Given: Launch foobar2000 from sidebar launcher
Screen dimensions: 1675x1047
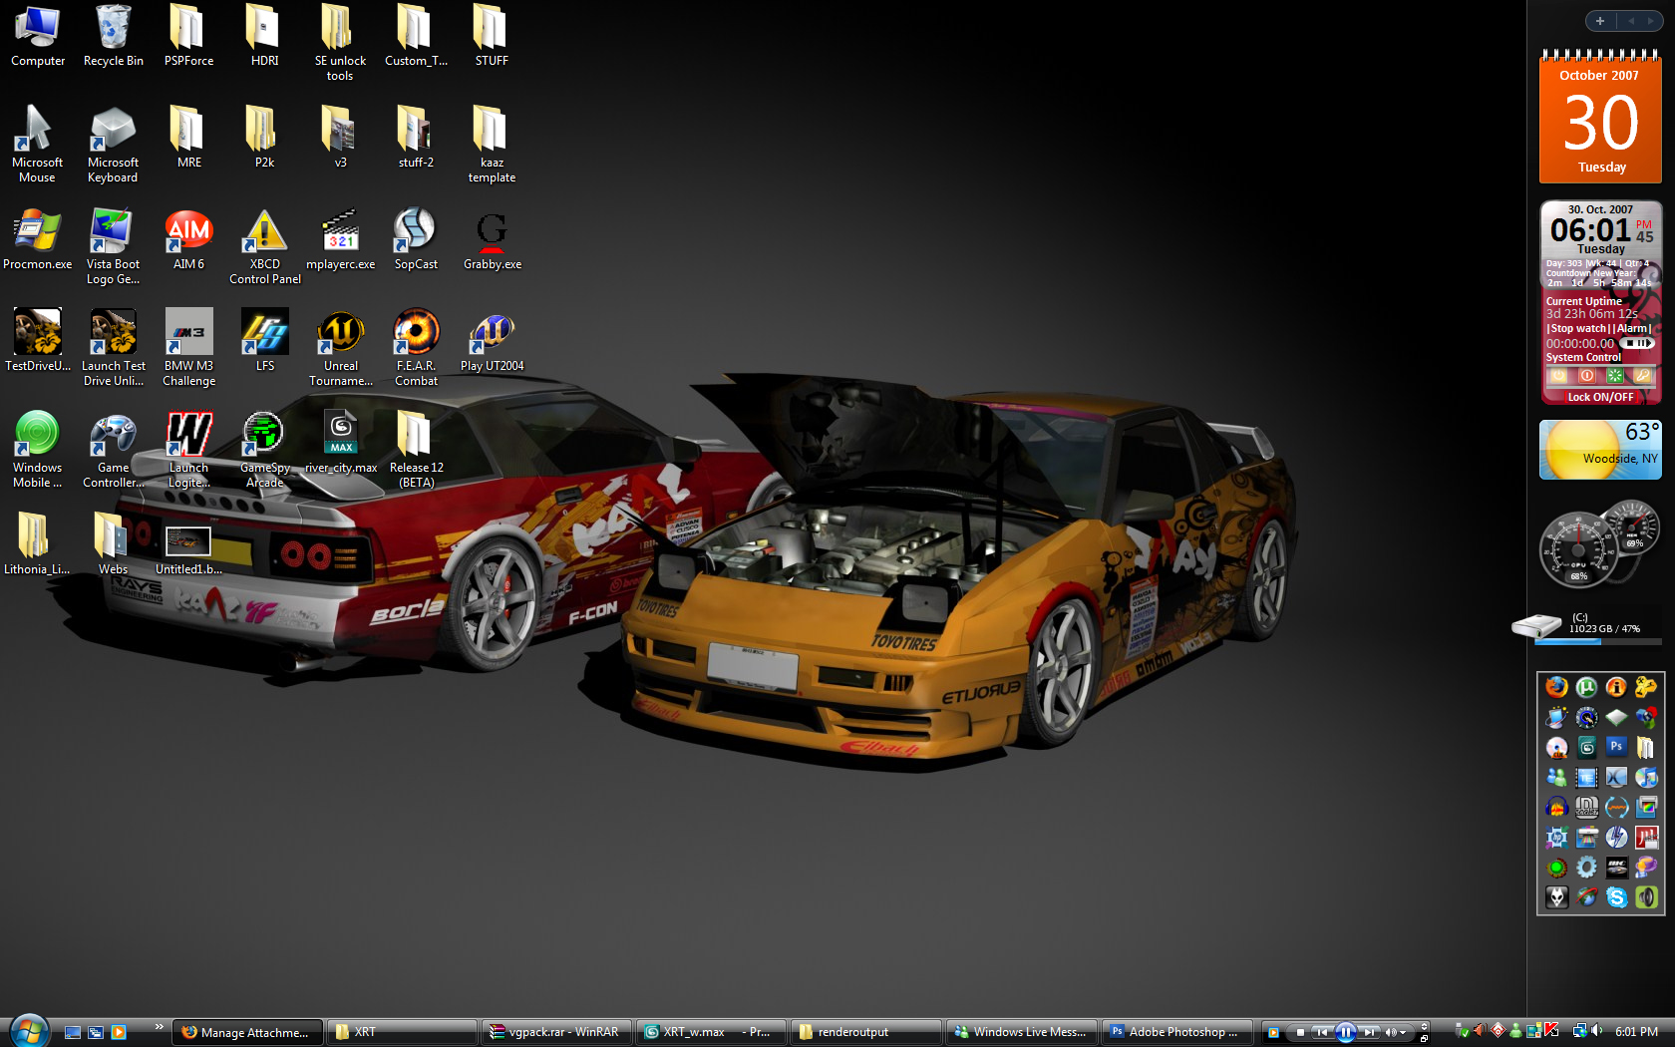Looking at the screenshot, I should point(1556,897).
